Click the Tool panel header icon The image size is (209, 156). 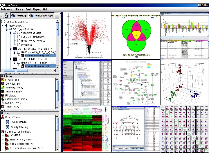click(x=2, y=113)
